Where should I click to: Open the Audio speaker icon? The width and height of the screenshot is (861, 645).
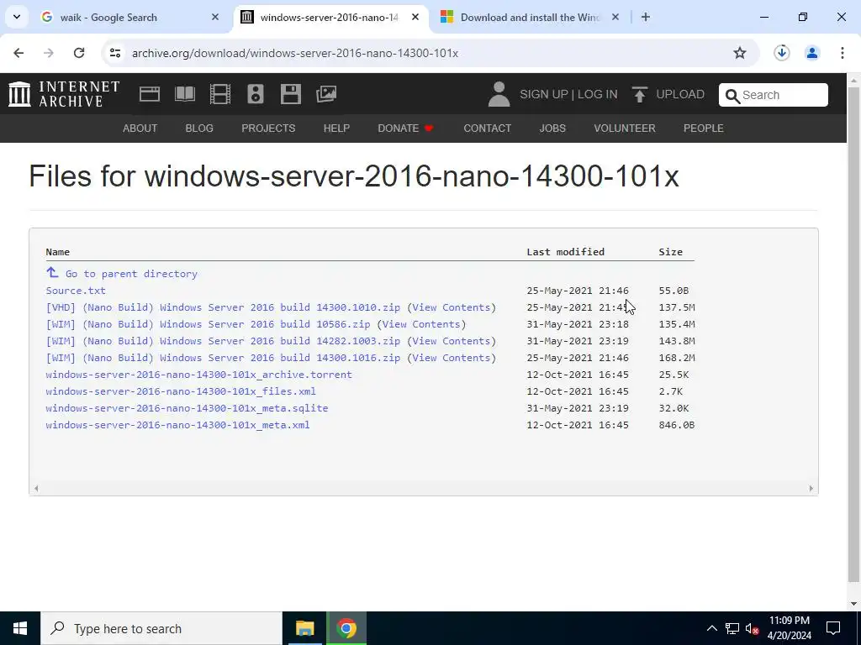tap(256, 94)
